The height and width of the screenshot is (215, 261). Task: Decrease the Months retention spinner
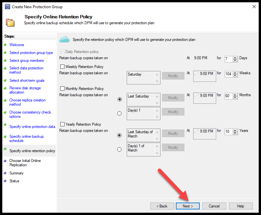[235, 97]
